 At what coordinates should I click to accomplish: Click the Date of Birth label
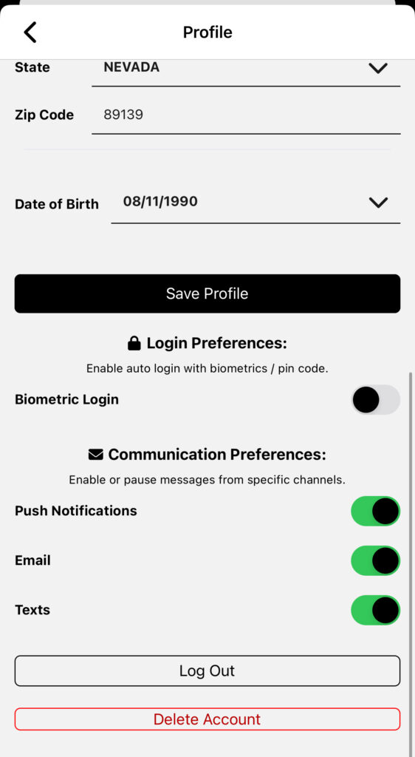coord(57,204)
